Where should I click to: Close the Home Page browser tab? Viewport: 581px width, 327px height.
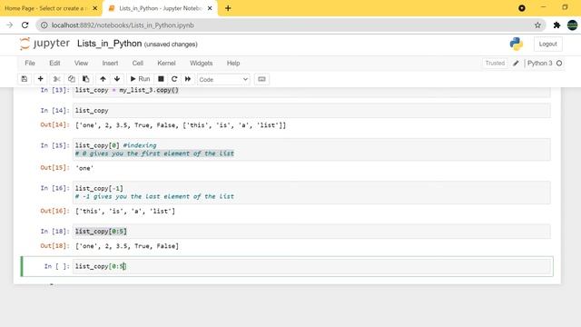pos(94,8)
